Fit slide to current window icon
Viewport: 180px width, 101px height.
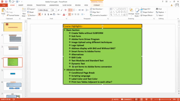(x=178, y=99)
